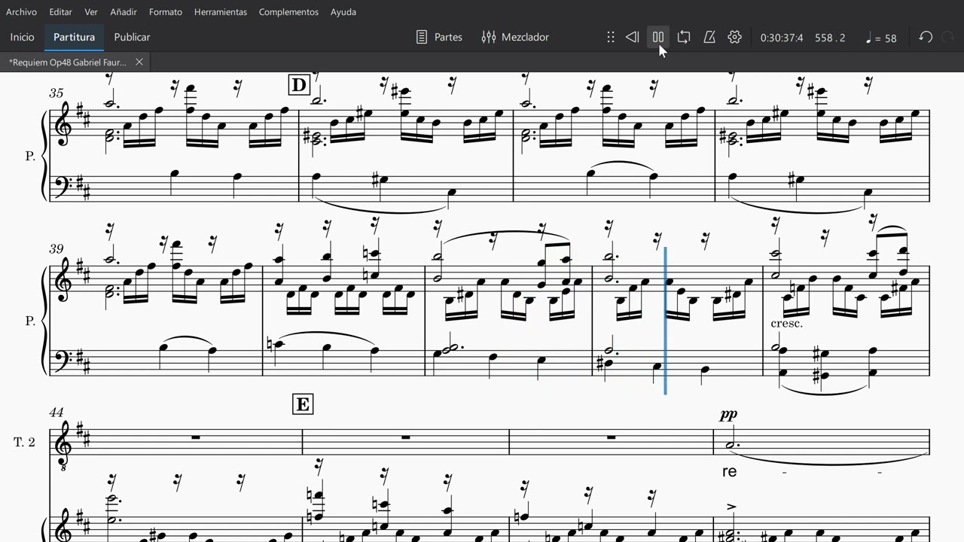Open the Añadir menu
Screen dimensions: 964x542
124,12
